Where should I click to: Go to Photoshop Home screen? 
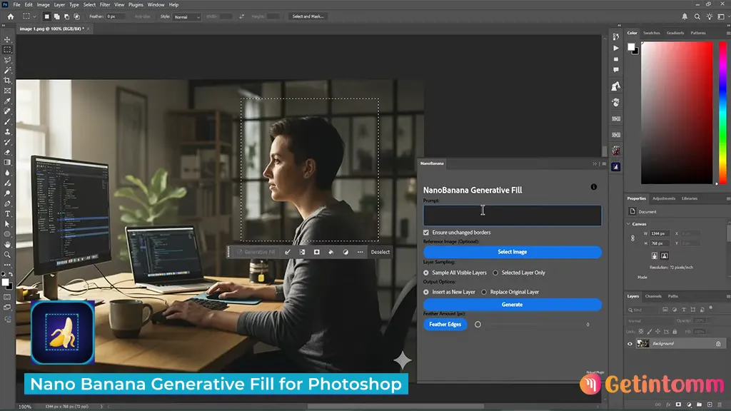tap(11, 16)
